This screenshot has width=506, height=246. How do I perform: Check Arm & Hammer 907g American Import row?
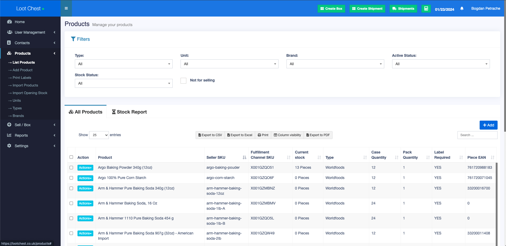point(71,233)
